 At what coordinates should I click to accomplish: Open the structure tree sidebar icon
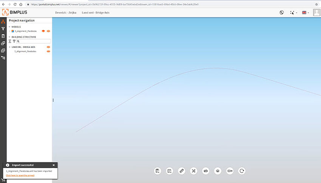[3, 58]
